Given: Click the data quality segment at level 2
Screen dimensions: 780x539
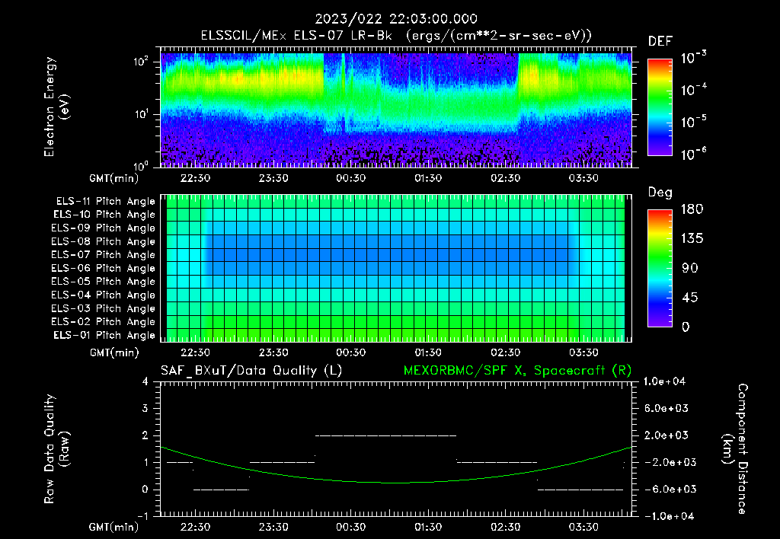Looking at the screenshot, I should coord(386,435).
